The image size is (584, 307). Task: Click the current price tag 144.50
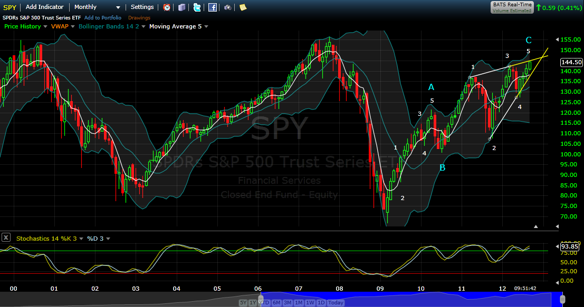[571, 62]
